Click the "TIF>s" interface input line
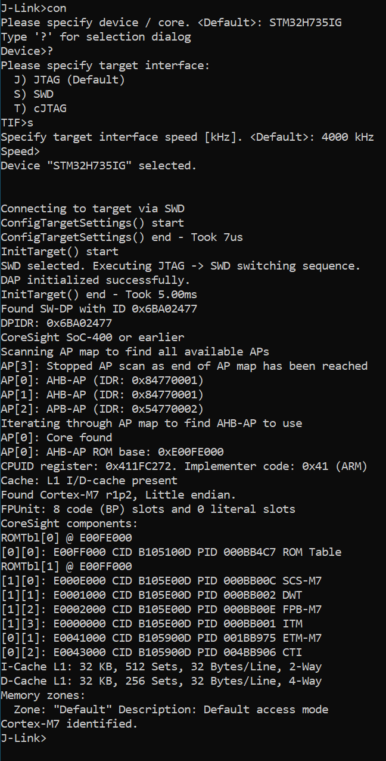The width and height of the screenshot is (386, 761). pyautogui.click(x=17, y=123)
